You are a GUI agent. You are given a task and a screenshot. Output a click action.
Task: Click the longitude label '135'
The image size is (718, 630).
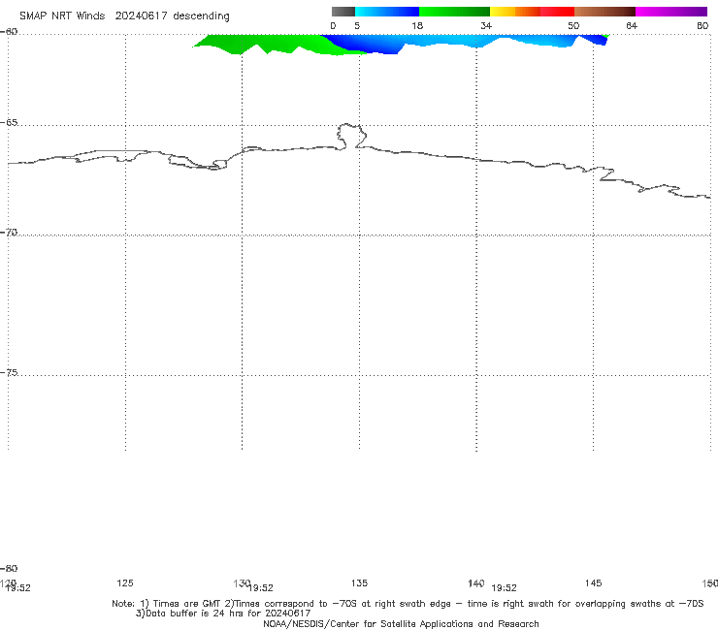tap(359, 583)
